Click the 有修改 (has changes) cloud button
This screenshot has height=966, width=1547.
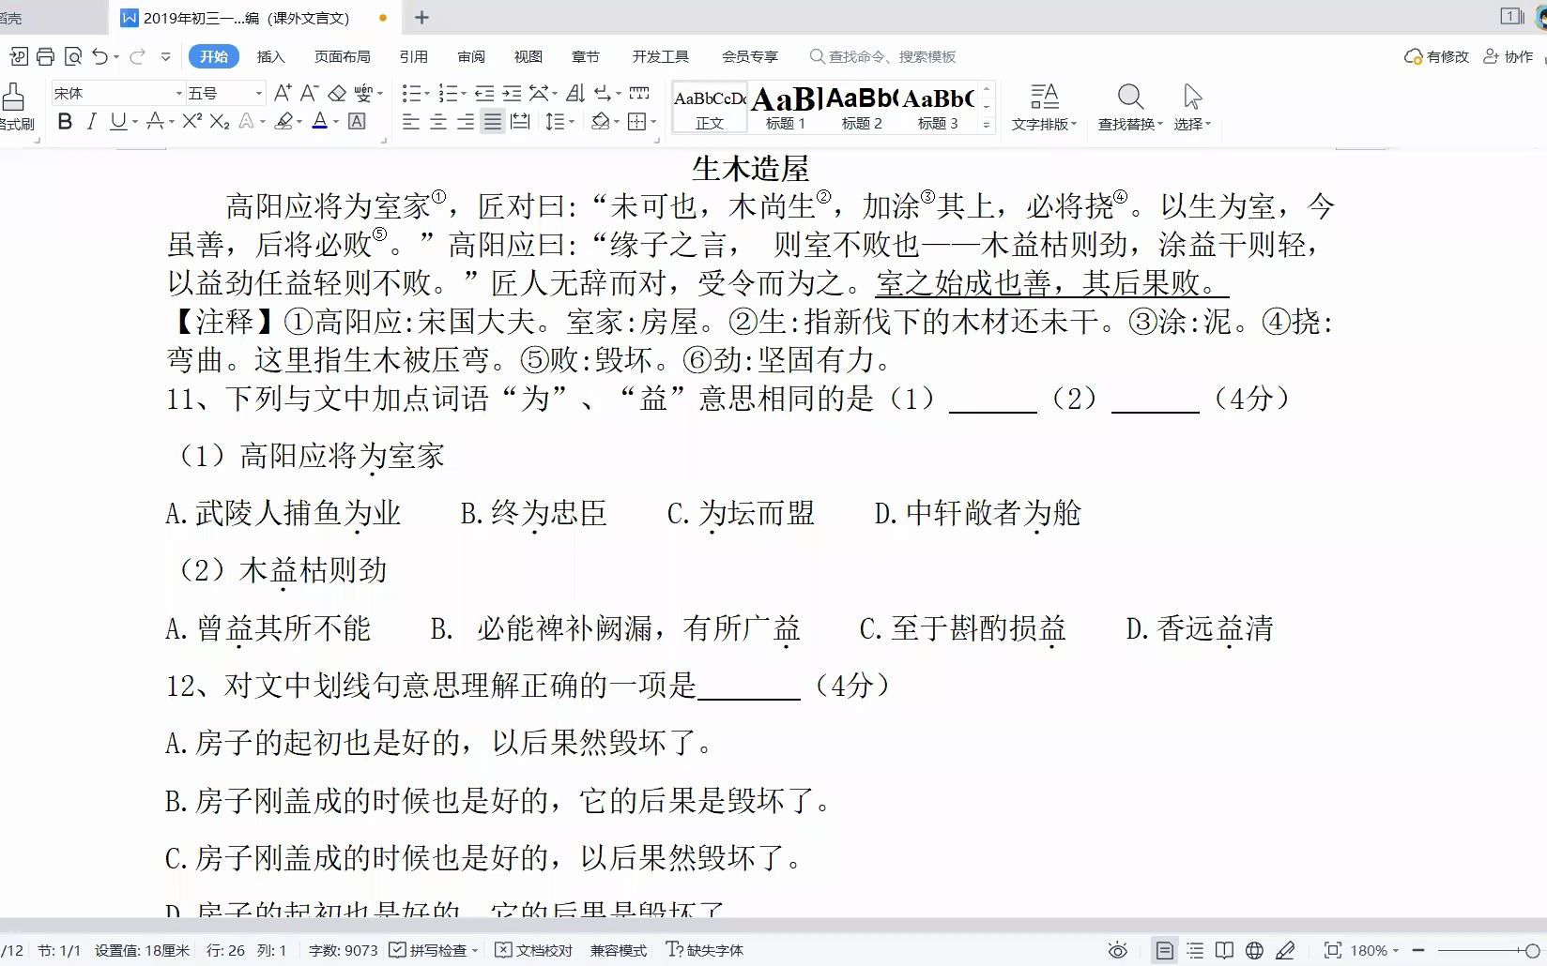[1436, 57]
